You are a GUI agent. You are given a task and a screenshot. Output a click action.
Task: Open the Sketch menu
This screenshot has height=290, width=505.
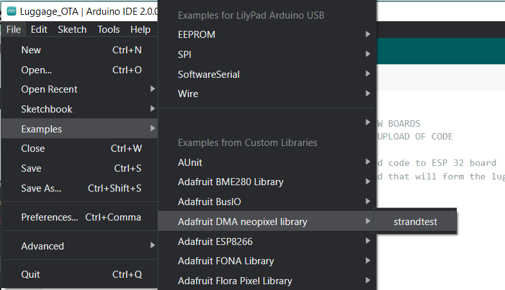[x=72, y=30]
